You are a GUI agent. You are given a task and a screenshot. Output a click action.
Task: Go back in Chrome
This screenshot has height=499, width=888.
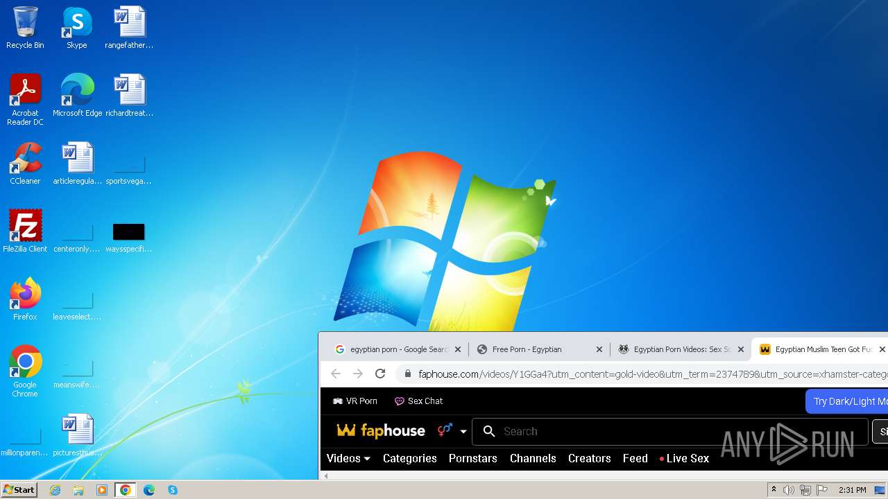click(x=336, y=374)
